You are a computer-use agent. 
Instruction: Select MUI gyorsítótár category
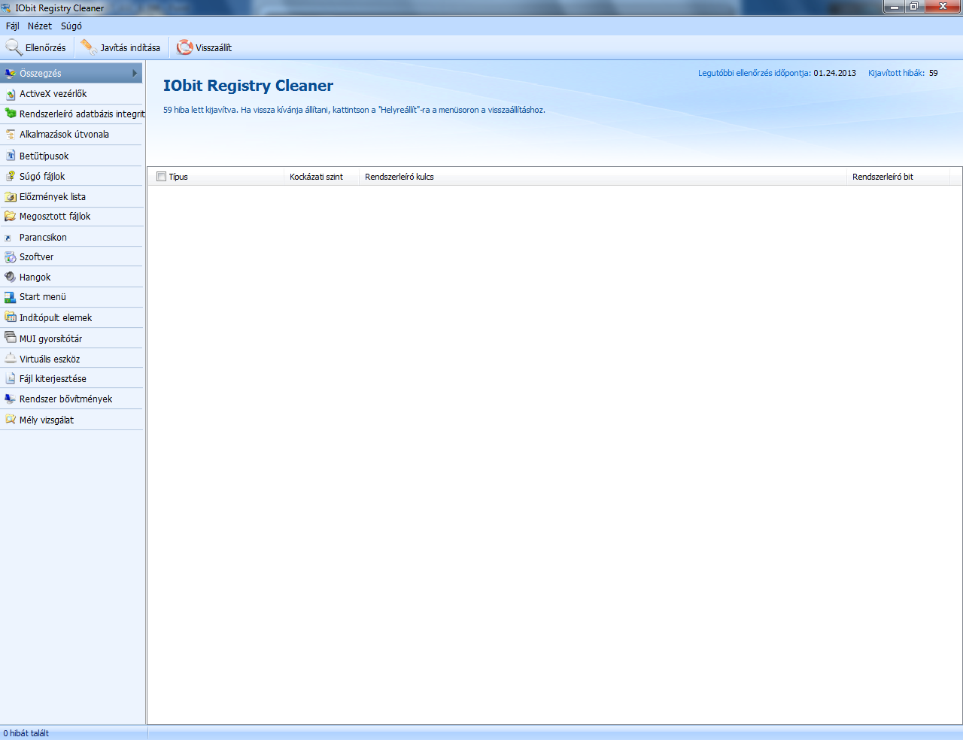point(72,338)
